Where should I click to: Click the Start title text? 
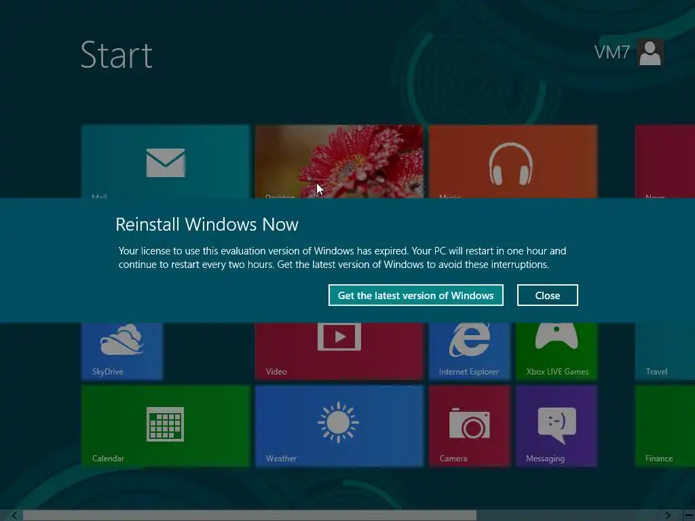click(117, 55)
